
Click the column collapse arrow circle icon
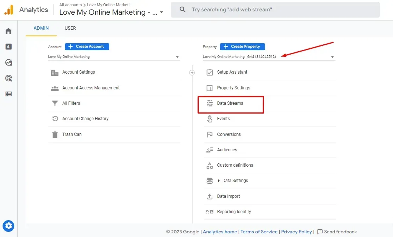click(192, 73)
